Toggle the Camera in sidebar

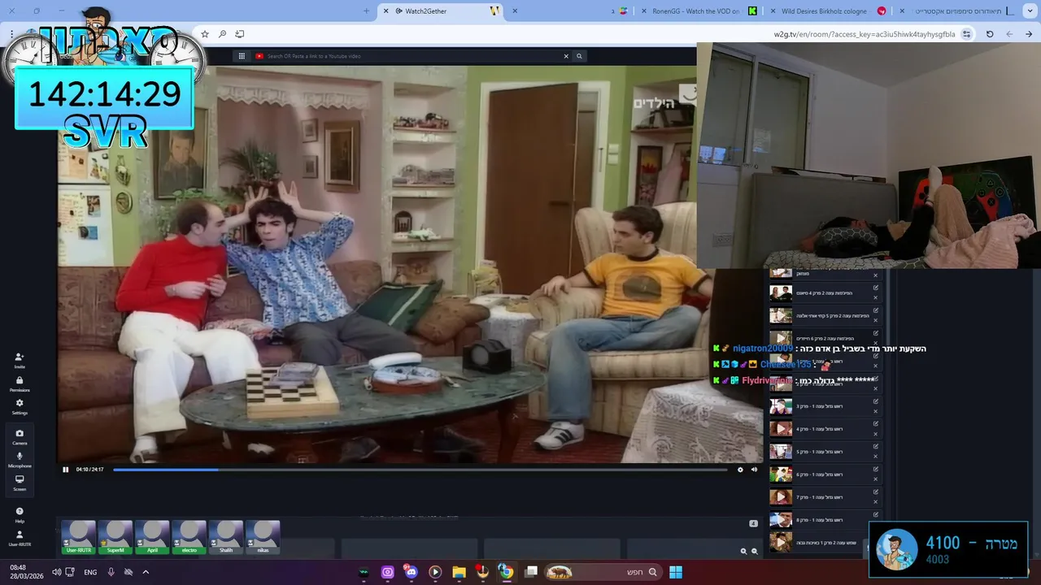tap(20, 436)
